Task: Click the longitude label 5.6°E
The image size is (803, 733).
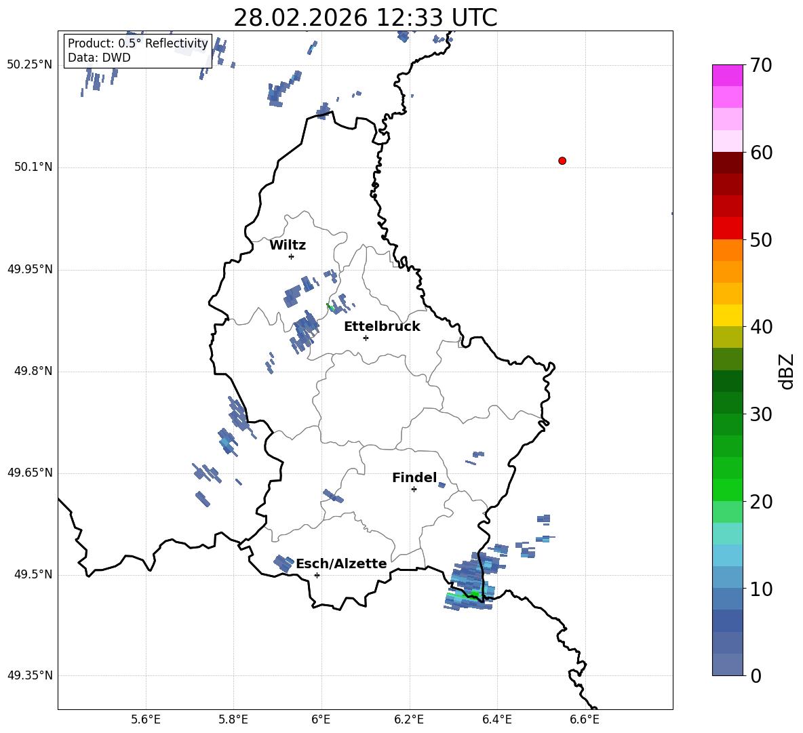Action: pyautogui.click(x=146, y=719)
